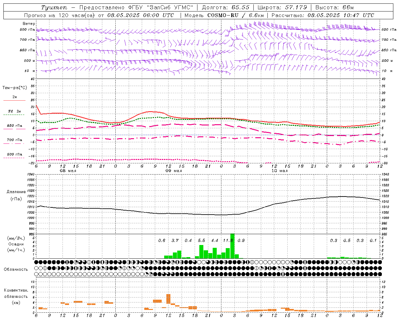Click the 0.9 precipitation total
This screenshot has height=318, width=398.
coord(241,241)
